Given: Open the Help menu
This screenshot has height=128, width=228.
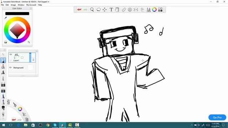Looking at the screenshot, I should (x=40, y=5).
